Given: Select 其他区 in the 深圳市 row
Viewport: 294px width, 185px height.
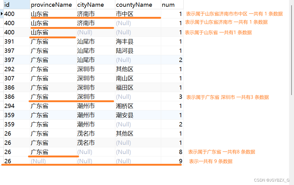Looking at the screenshot, I should (x=138, y=69).
